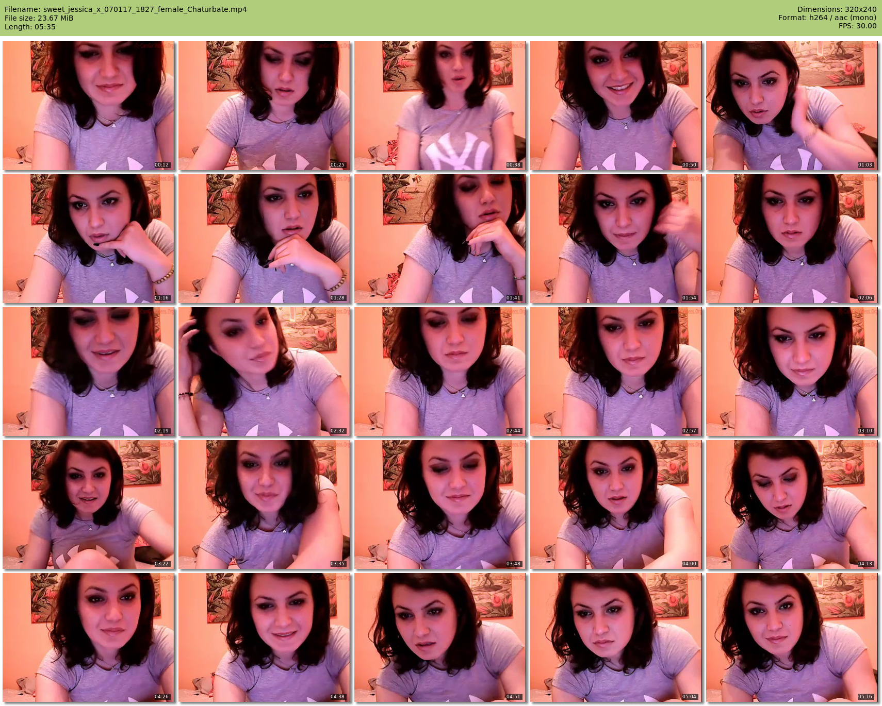Select the "Dimensions: 320x240" text
Screen dimensions: 882x706
point(837,9)
